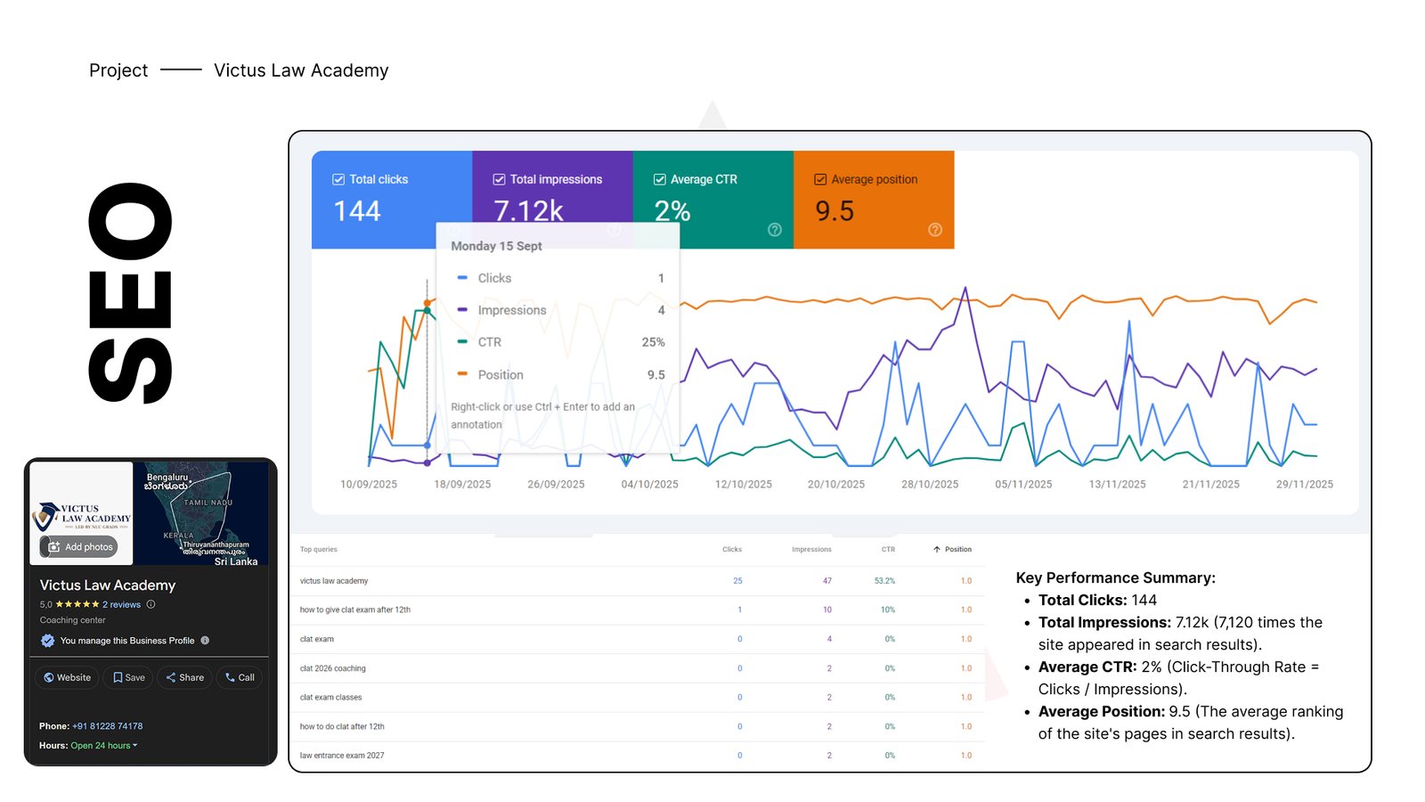This screenshot has height=802, width=1425.
Task: Click the info icon beside 2 reviews
Action: pos(151,604)
